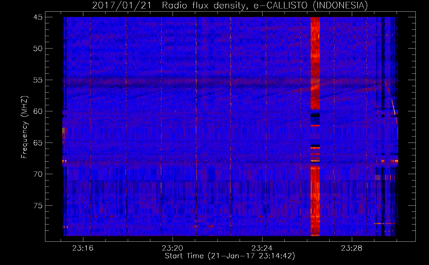Click the 70 frequency tick label

[x=38, y=174]
